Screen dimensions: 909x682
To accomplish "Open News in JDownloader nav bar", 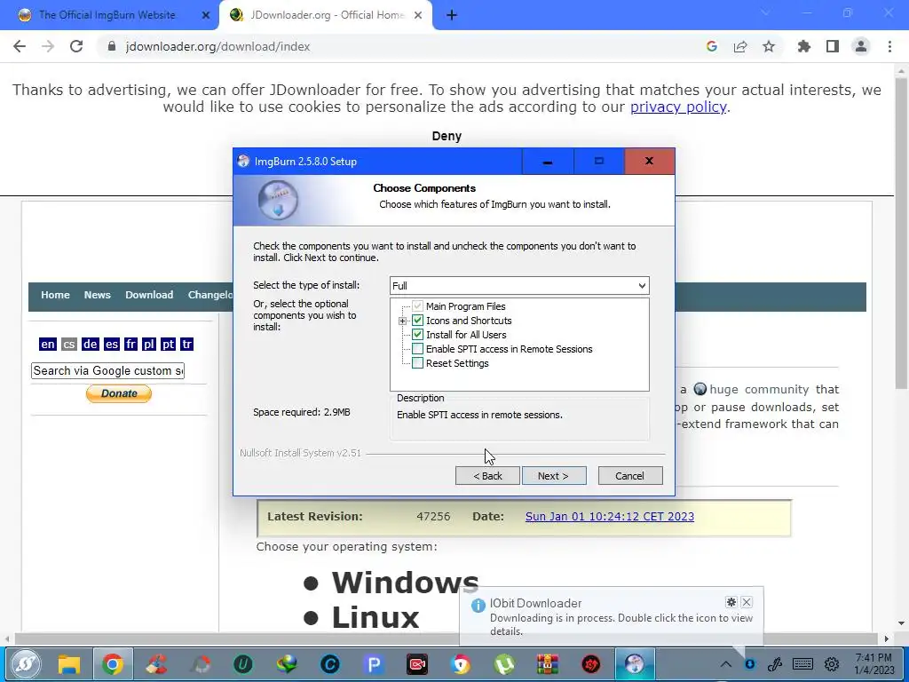I will (97, 295).
